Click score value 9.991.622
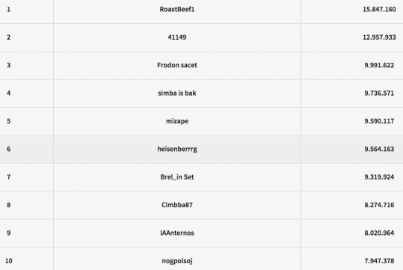 379,65
